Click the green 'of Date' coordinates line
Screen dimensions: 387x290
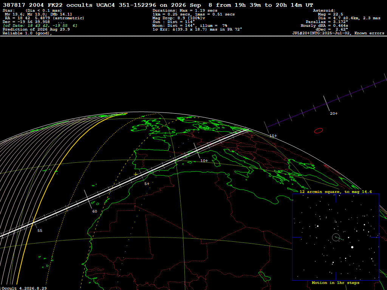(x=40, y=26)
